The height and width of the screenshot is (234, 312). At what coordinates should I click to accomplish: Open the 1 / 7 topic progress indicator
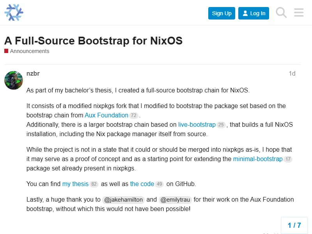coord(294,225)
